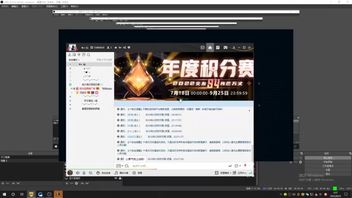Viewport: 352px width, 198px height.
Task: Click 开始录制 to start recording
Action: [x=328, y=162]
